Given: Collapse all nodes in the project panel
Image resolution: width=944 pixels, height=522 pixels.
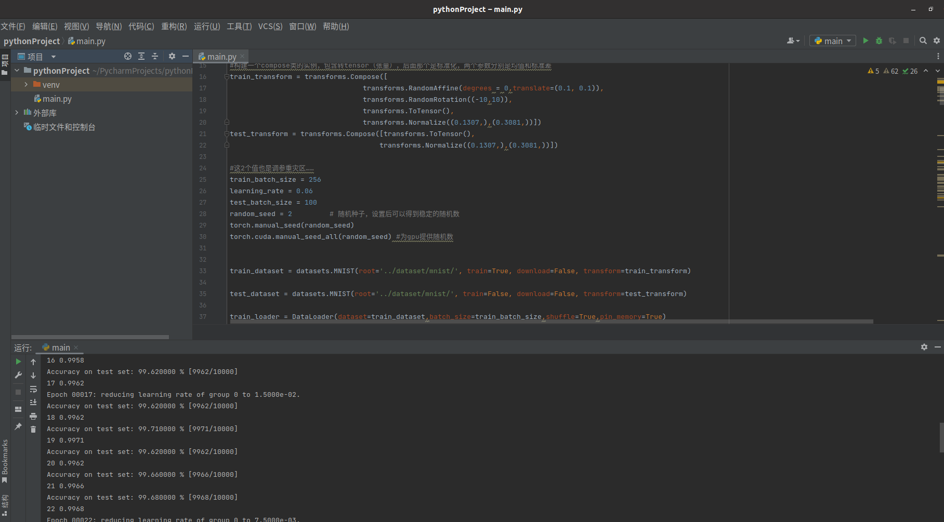Looking at the screenshot, I should click(154, 56).
